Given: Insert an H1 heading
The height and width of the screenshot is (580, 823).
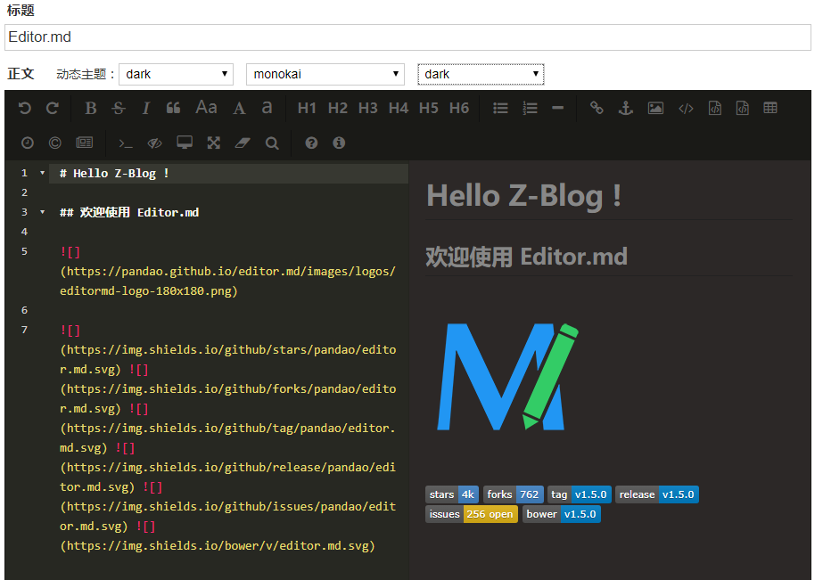Looking at the screenshot, I should point(307,108).
